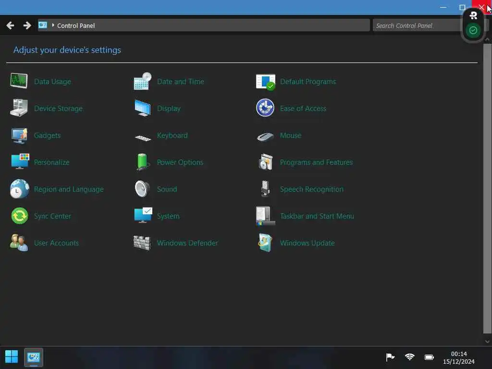Open the Windows Defender link
The width and height of the screenshot is (492, 369).
[x=187, y=243]
